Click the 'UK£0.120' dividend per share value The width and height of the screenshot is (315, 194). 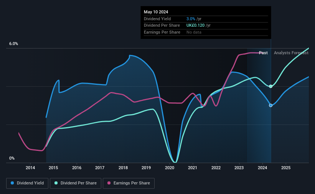[195, 26]
